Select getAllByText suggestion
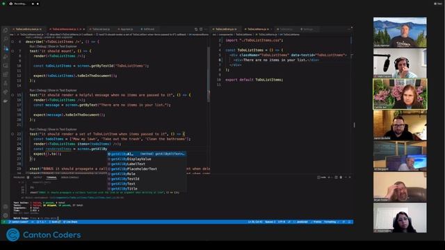The height and width of the screenshot is (250, 445). (147, 183)
